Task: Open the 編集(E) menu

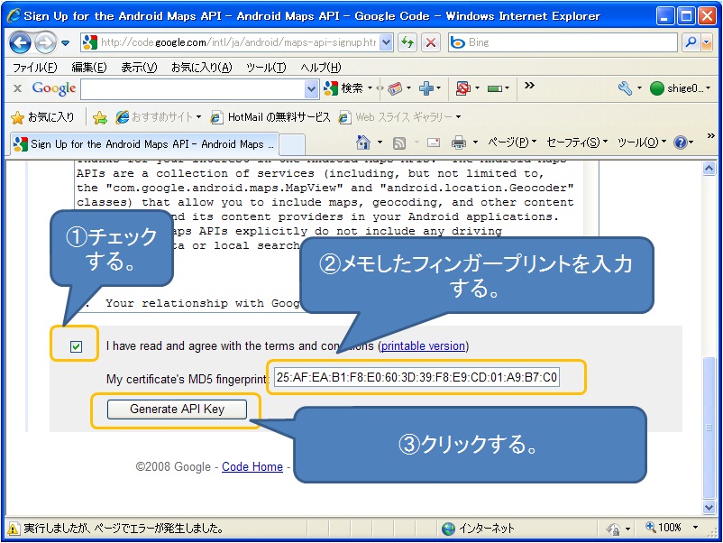Action: point(89,68)
